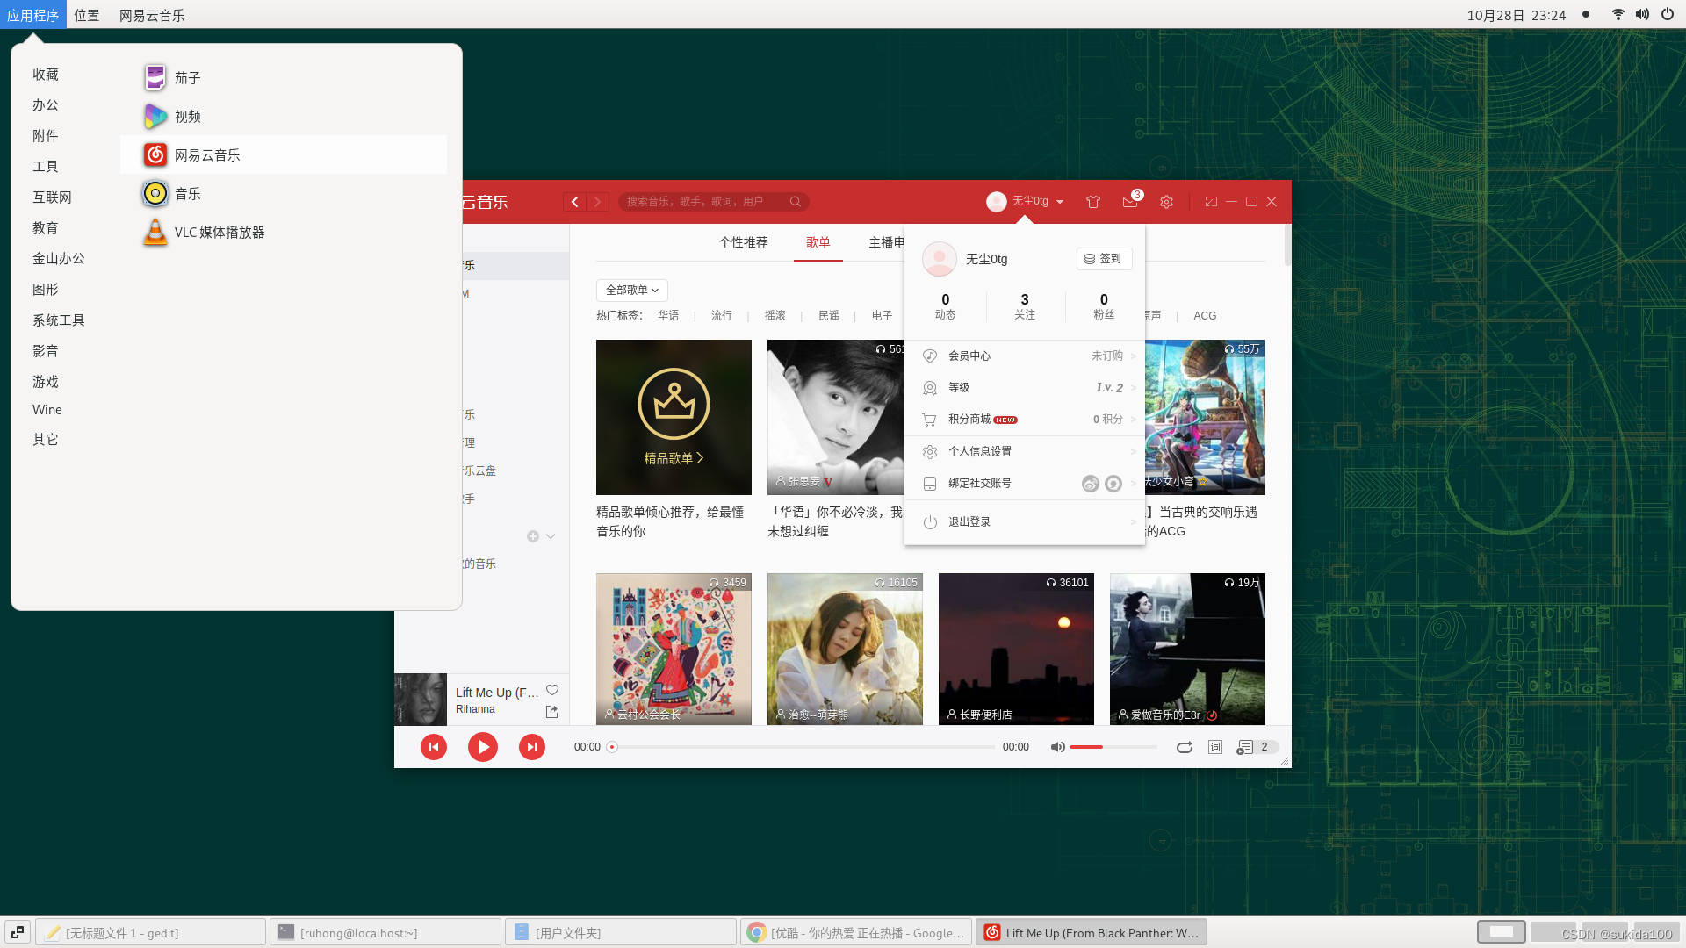Switch to the 个性推荐 tab
This screenshot has height=948, width=1686.
coord(744,242)
